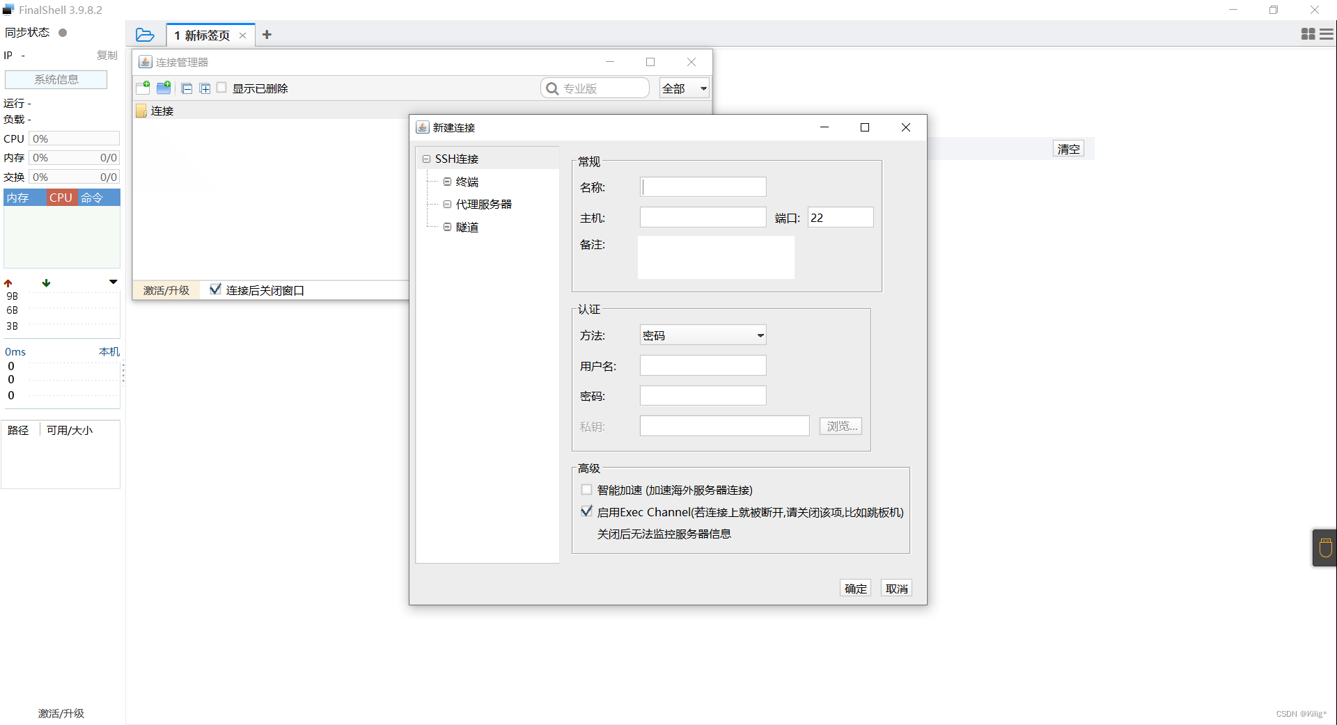Screen dimensions: 1337x725
Task: Focus the 端口 field showing 22
Action: 840,217
